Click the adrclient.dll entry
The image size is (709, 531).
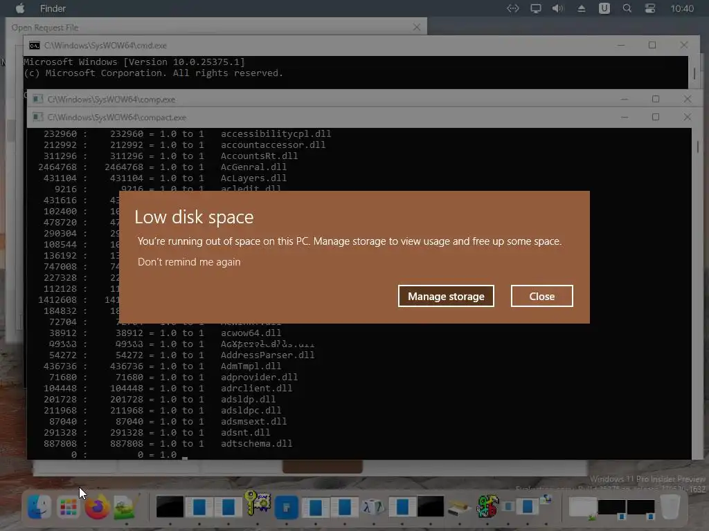pyautogui.click(x=256, y=389)
